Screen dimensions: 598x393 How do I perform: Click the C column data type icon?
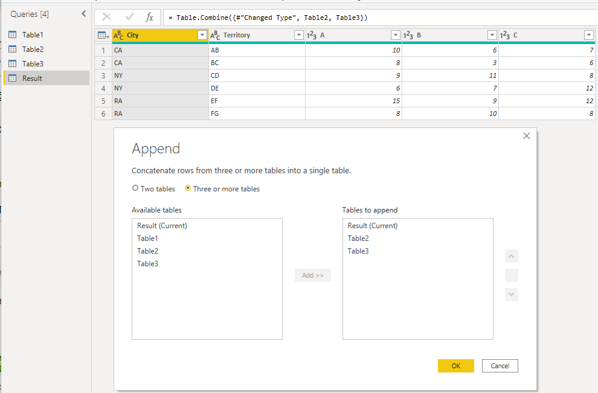tap(504, 35)
